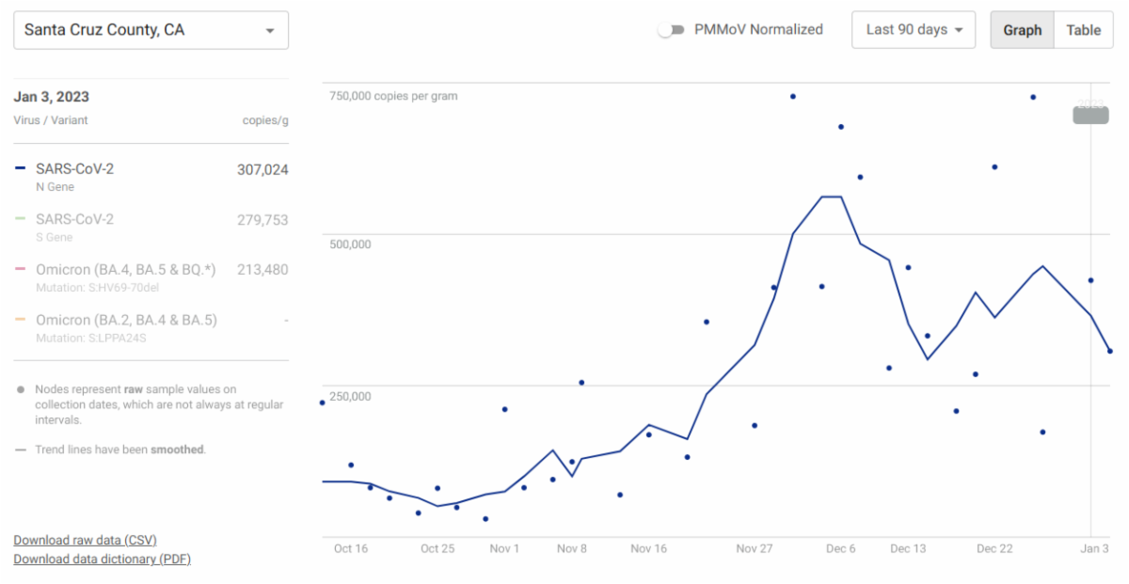Viewport: 1129px width, 584px height.
Task: Click the gray trend line legend icon
Action: (21, 450)
